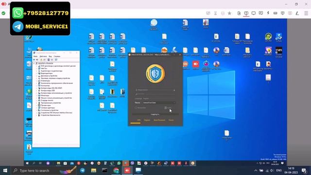
Task: Expand the Контроллеры USB node
Action: pyautogui.click(x=37, y=90)
